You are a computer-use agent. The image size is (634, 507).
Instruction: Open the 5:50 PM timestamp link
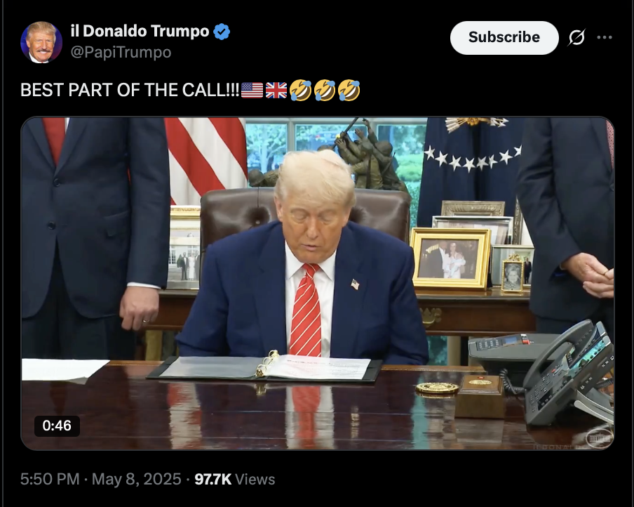pos(50,479)
